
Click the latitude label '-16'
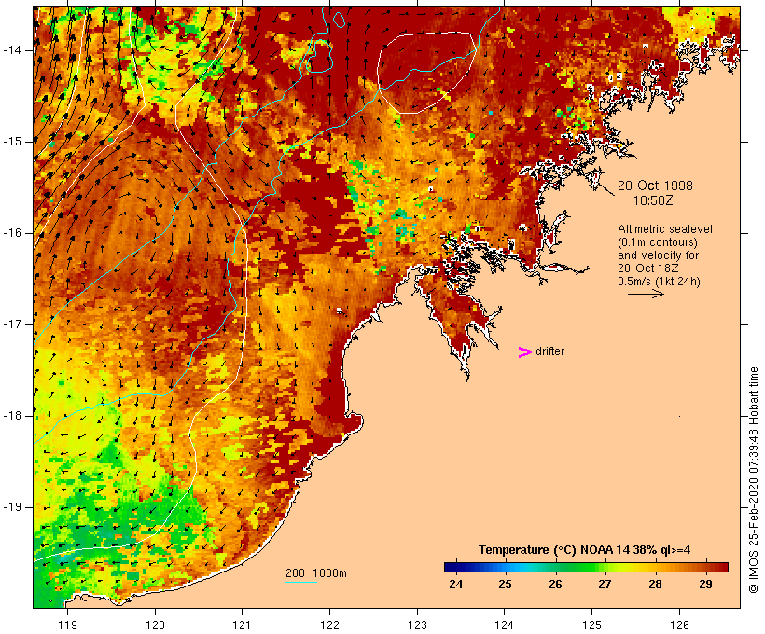(x=12, y=233)
